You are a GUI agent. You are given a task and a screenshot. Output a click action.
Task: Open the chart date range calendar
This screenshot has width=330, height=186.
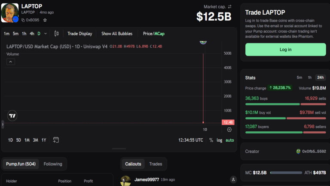pyautogui.click(x=56, y=140)
